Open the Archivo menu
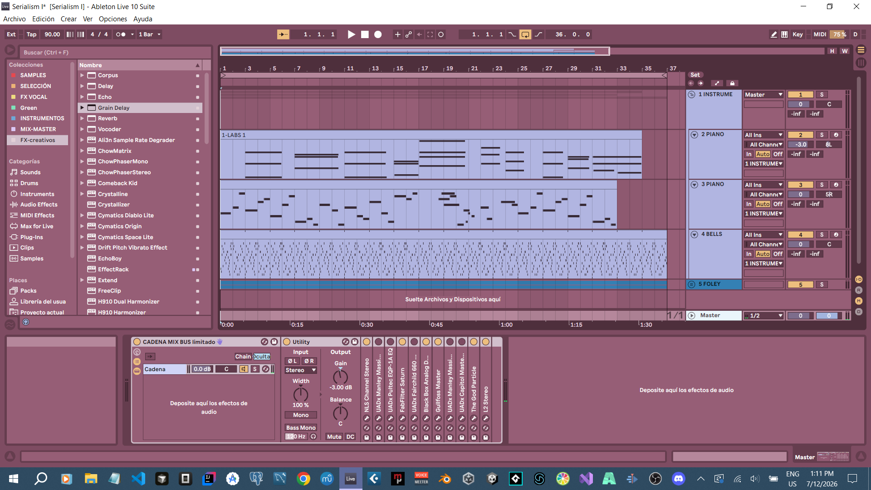Viewport: 871px width, 490px height. click(x=15, y=19)
